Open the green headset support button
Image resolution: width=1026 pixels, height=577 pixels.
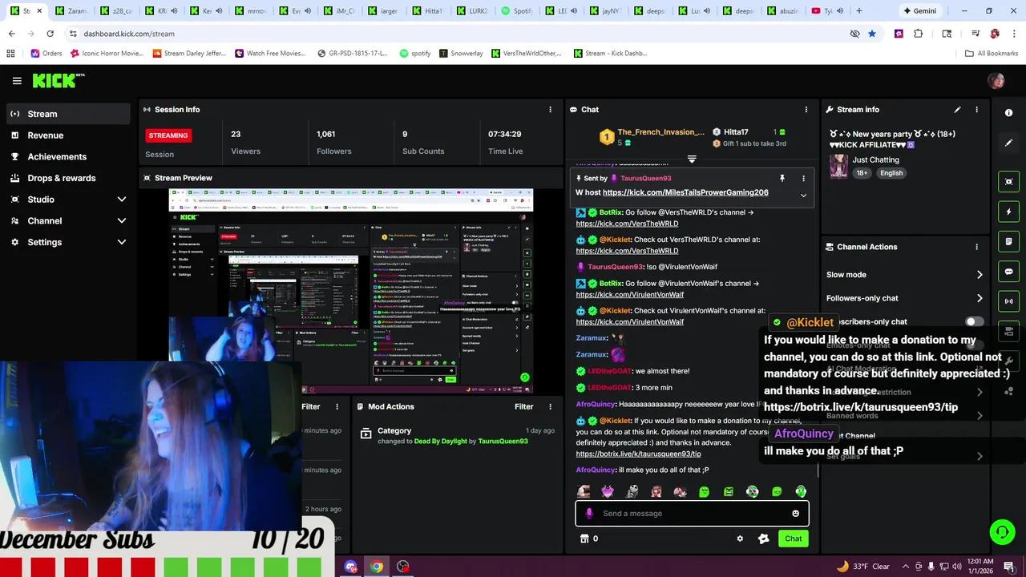pyautogui.click(x=1001, y=531)
